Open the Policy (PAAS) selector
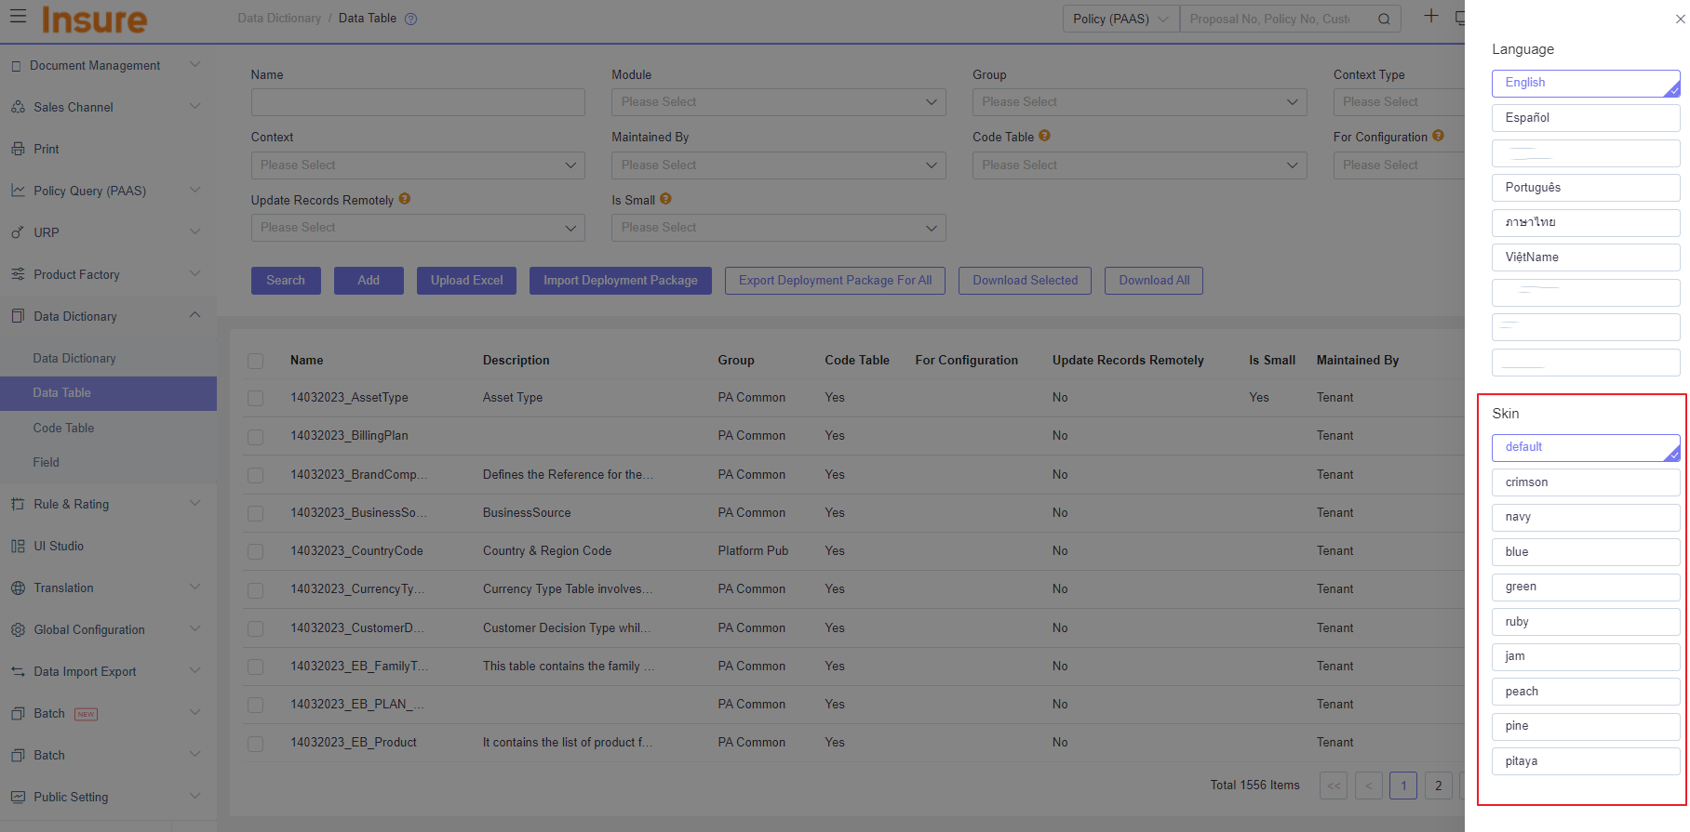The height and width of the screenshot is (832, 1690). tap(1120, 19)
